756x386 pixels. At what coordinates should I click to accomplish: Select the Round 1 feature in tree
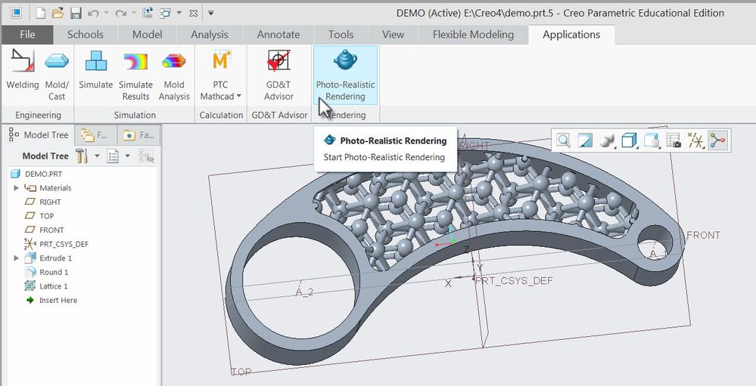coord(54,272)
